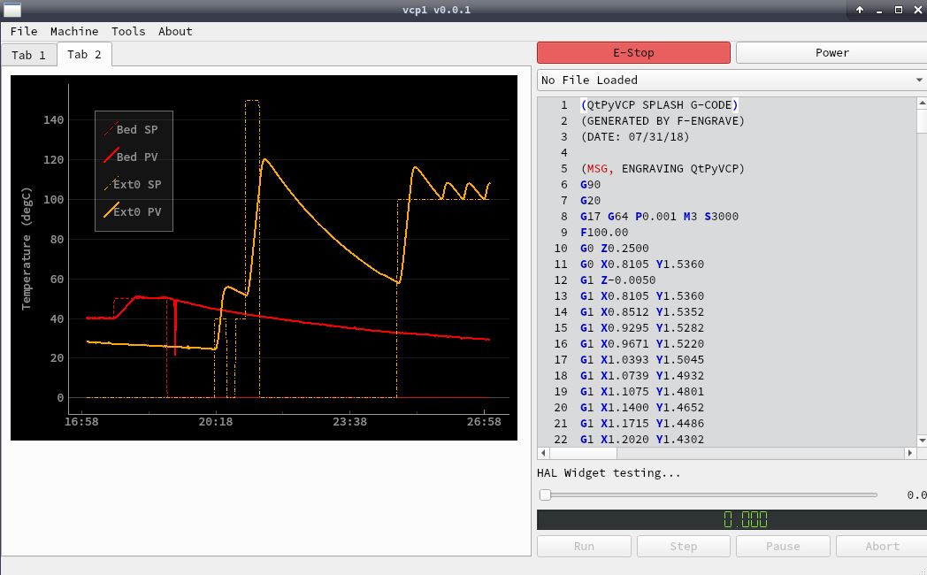Viewport: 927px width, 575px height.
Task: Click the Ext0 SP legend entry
Action: pyautogui.click(x=133, y=184)
